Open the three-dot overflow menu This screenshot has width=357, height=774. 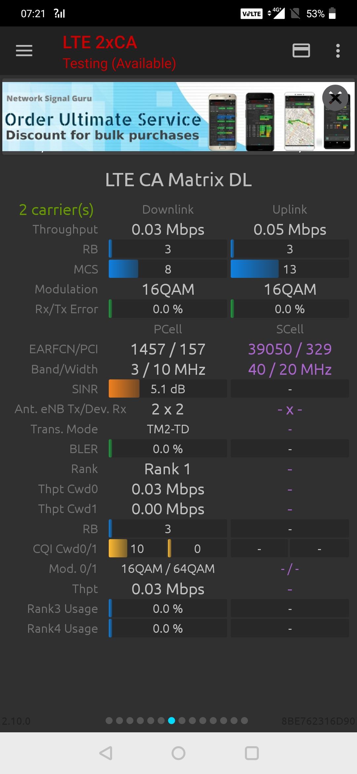pos(337,51)
